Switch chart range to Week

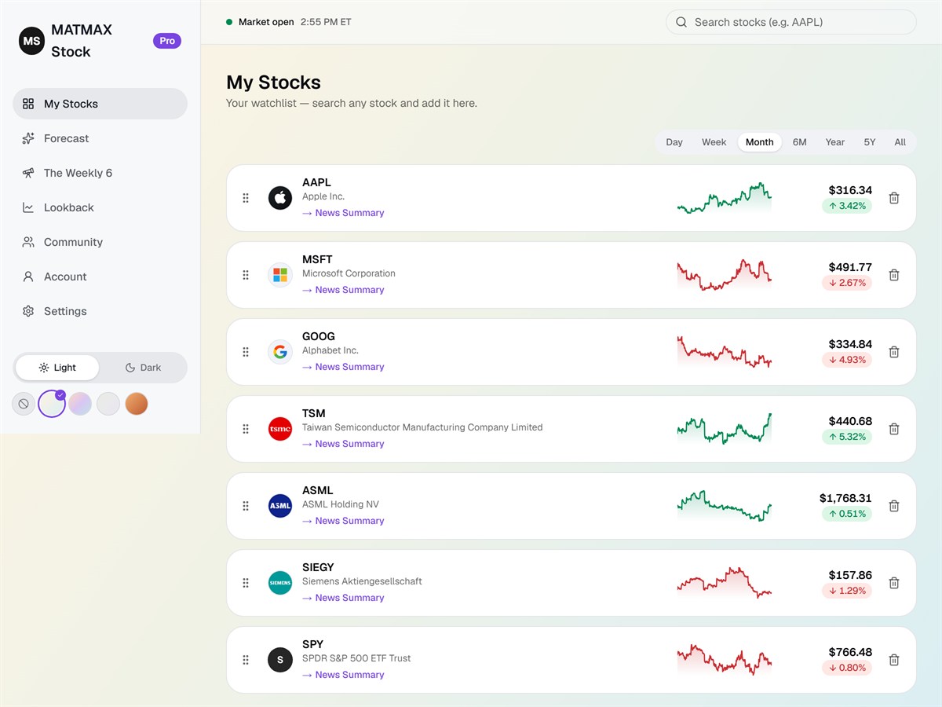pos(714,142)
